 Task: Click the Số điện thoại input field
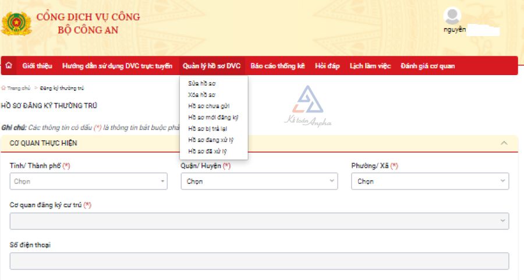click(259, 260)
